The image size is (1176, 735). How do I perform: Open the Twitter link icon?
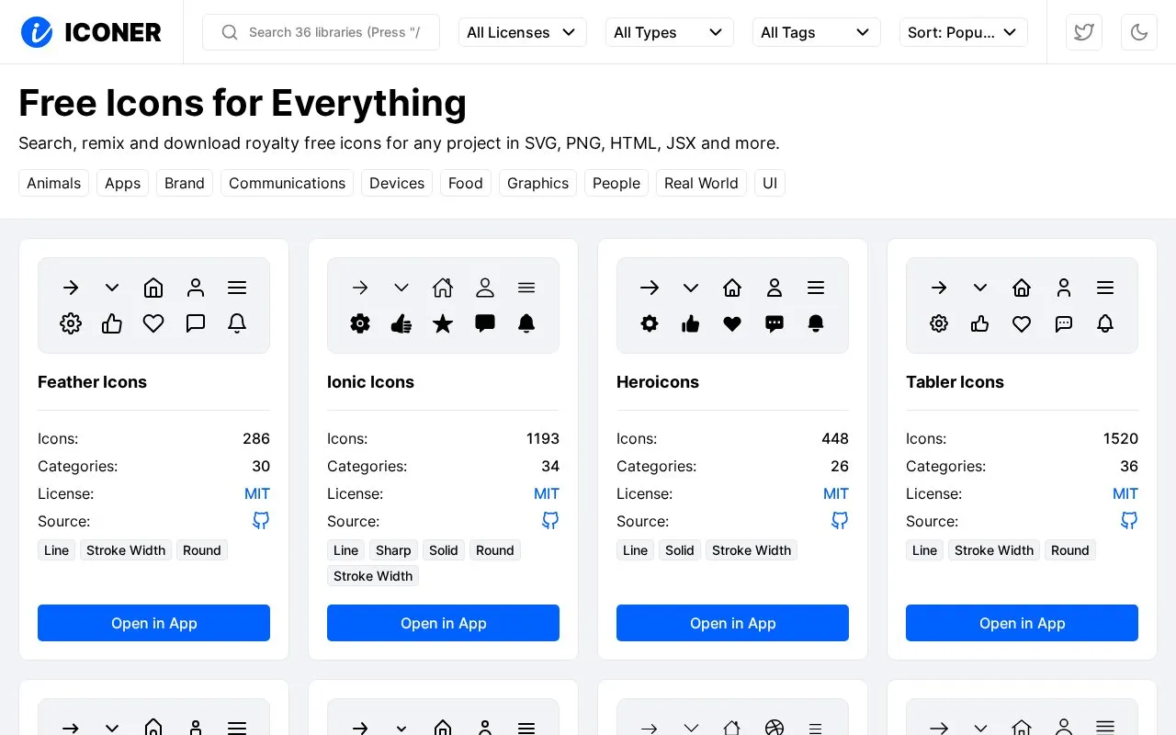[x=1084, y=32]
